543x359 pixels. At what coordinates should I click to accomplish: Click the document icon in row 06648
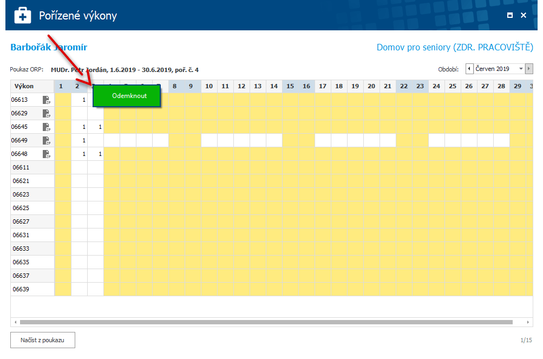point(47,154)
